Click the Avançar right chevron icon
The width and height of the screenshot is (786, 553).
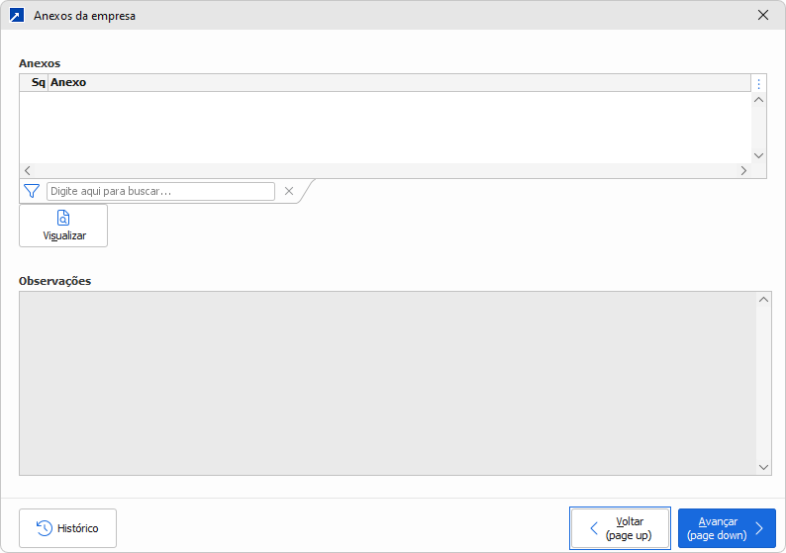tap(759, 528)
